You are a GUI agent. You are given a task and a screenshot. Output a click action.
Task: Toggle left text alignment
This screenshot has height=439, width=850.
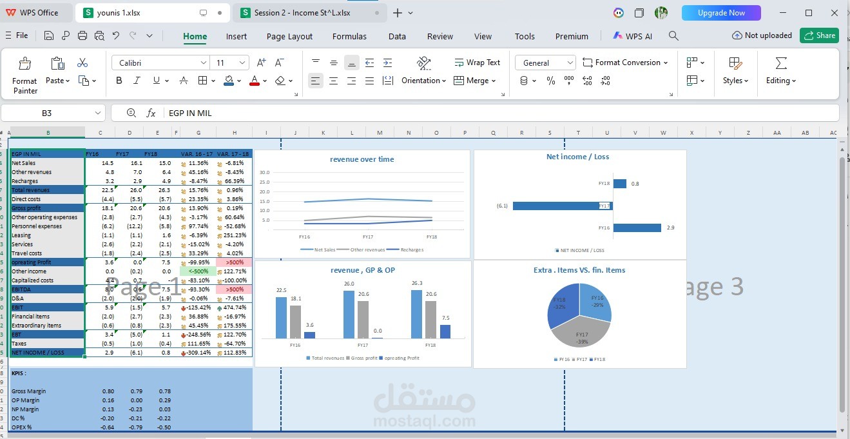coord(316,81)
